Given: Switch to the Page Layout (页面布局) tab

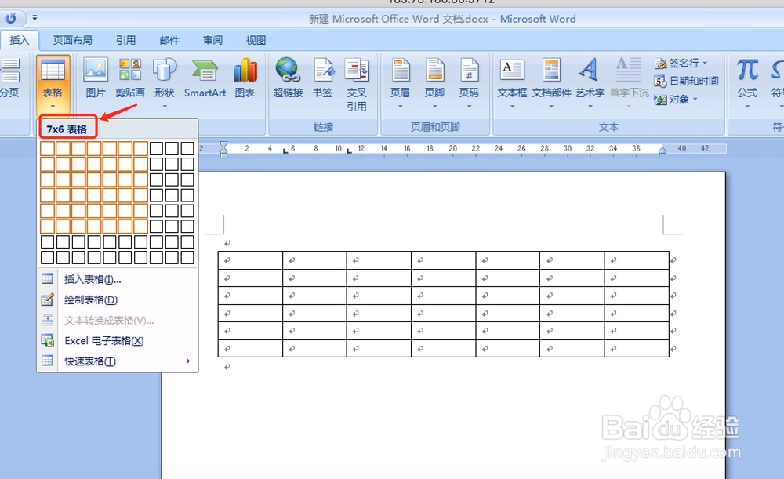Looking at the screenshot, I should [73, 41].
